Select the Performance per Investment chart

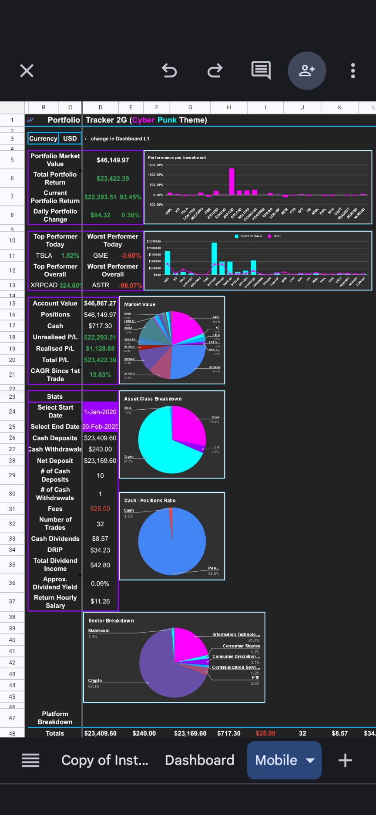(x=258, y=187)
